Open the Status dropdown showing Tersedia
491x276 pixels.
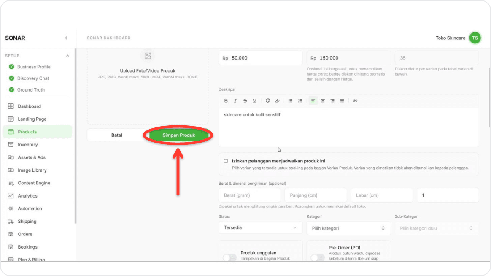click(x=261, y=228)
